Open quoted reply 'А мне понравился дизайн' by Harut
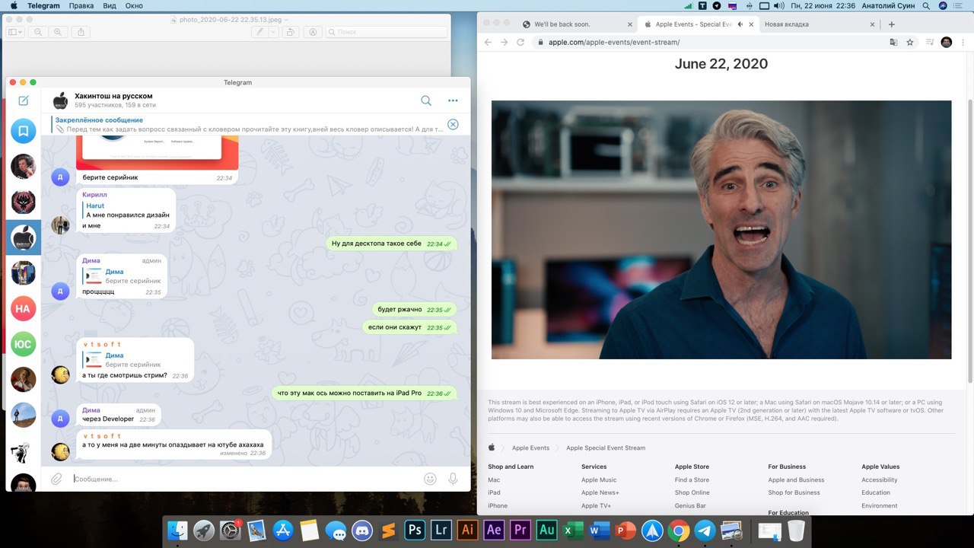 pos(126,210)
